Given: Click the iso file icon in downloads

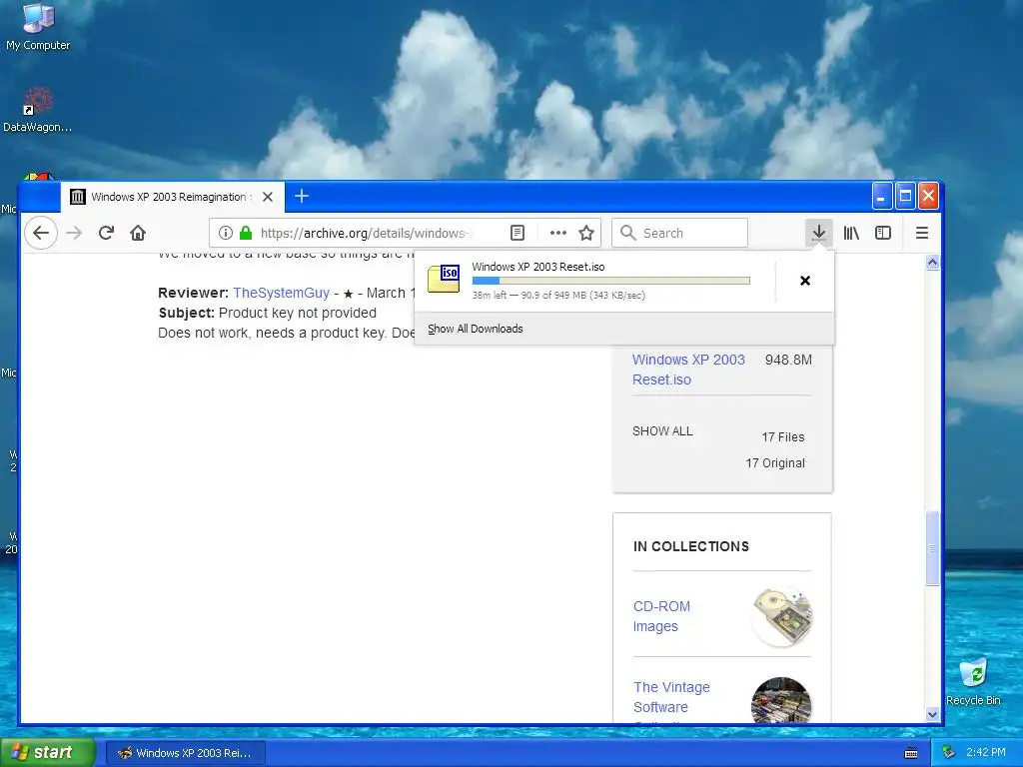Looking at the screenshot, I should coord(444,279).
